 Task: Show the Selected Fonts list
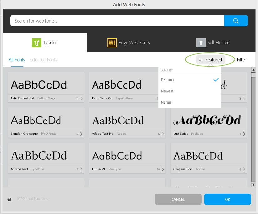(x=44, y=60)
